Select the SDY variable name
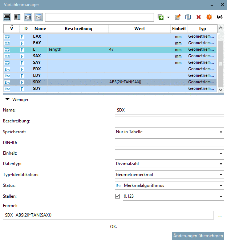Screen dimensions: 227x243 37,88
